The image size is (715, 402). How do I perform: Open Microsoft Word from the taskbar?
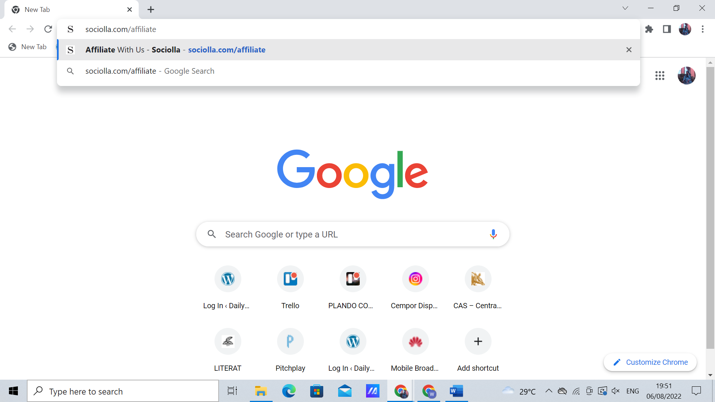(x=457, y=391)
